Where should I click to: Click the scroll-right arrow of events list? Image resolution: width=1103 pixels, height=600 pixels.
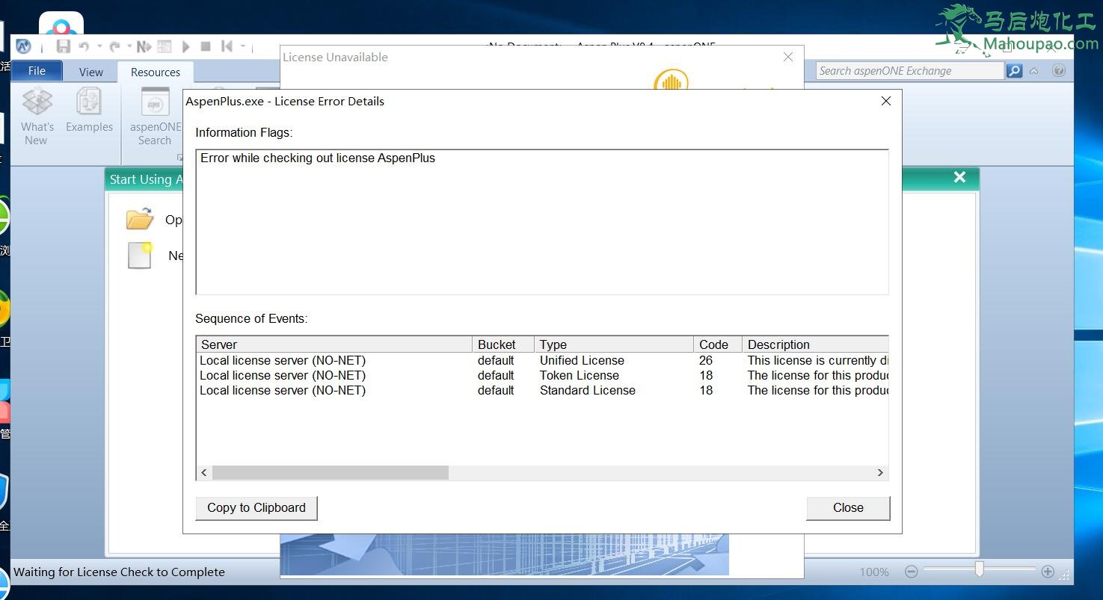coord(880,472)
